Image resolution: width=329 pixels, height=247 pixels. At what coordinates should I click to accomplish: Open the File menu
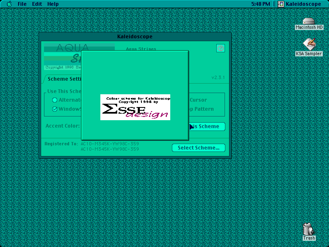coord(22,4)
